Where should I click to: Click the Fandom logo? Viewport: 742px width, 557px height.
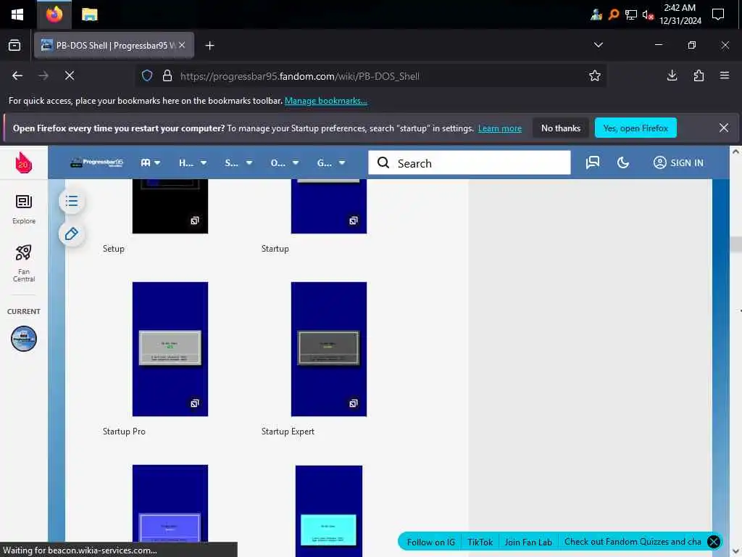tap(23, 163)
